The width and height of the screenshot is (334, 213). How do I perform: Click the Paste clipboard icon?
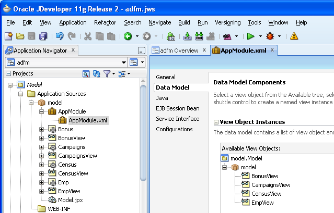(x=111, y=36)
